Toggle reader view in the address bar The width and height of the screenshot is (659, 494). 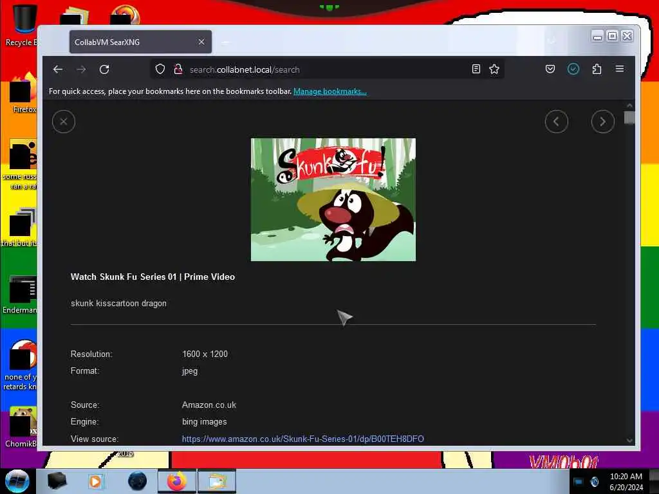click(x=476, y=69)
